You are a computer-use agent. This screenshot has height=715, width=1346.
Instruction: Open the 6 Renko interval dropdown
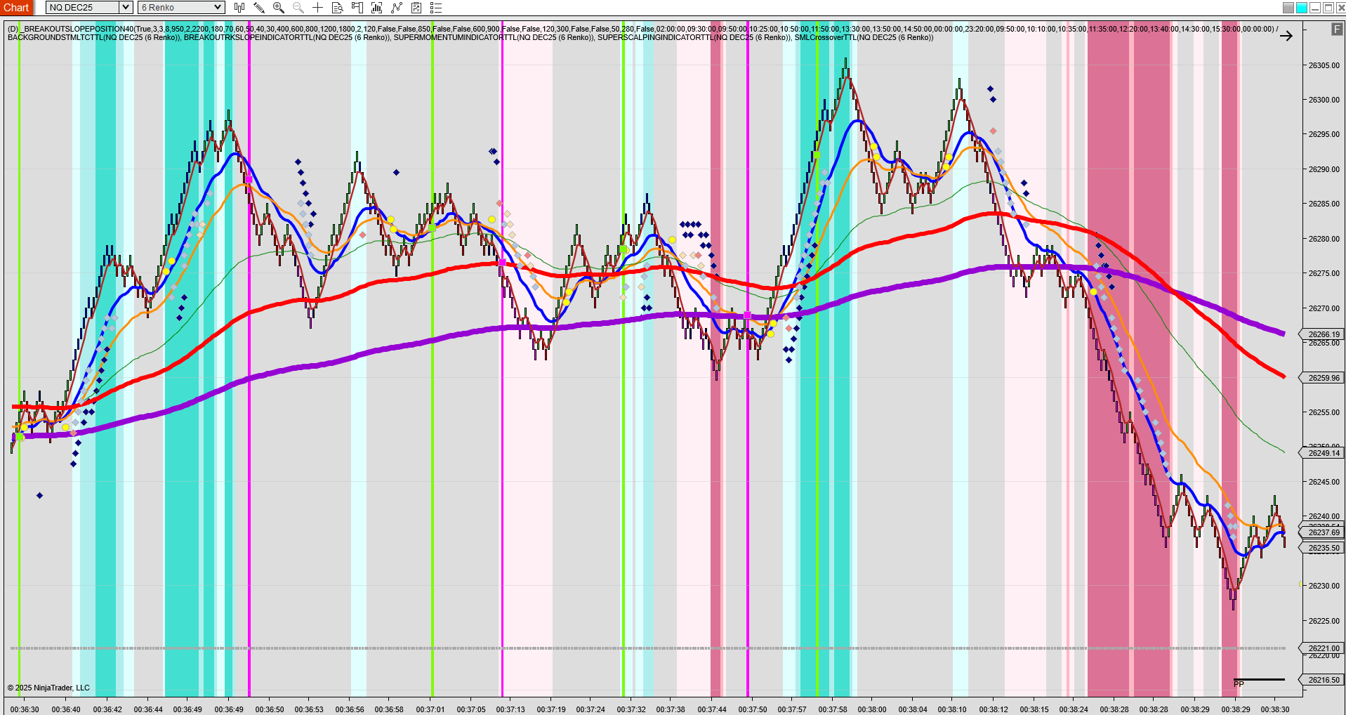(x=181, y=8)
